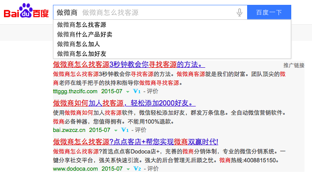Click 评价 link for bai.zwzcz.cn result
The height and width of the screenshot is (179, 312).
click(x=140, y=130)
